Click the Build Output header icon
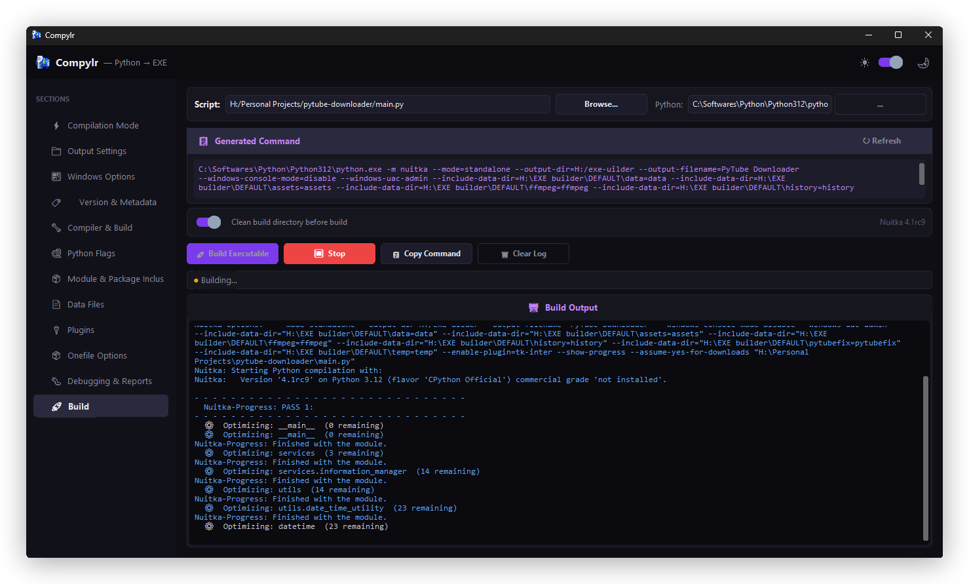The height and width of the screenshot is (584, 969). tap(533, 307)
